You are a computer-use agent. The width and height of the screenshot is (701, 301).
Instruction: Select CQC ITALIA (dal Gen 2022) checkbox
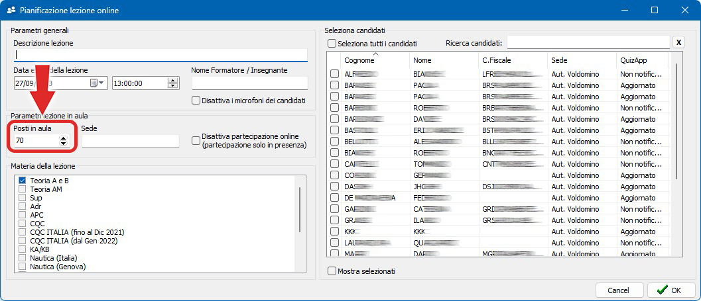pos(23,241)
